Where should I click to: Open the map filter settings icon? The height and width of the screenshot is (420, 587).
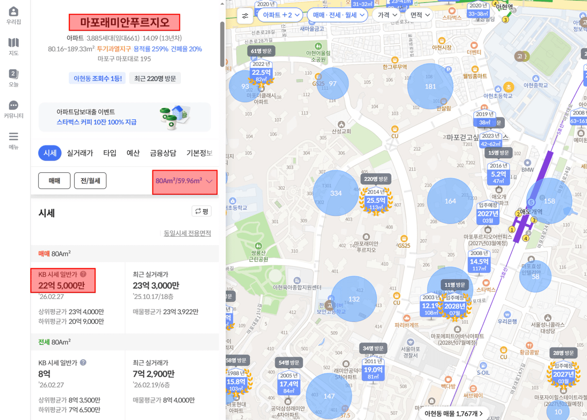coord(245,16)
